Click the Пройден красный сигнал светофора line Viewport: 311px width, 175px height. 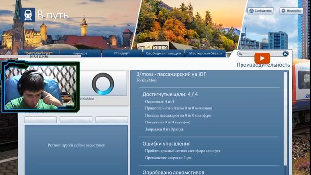[x=183, y=151]
